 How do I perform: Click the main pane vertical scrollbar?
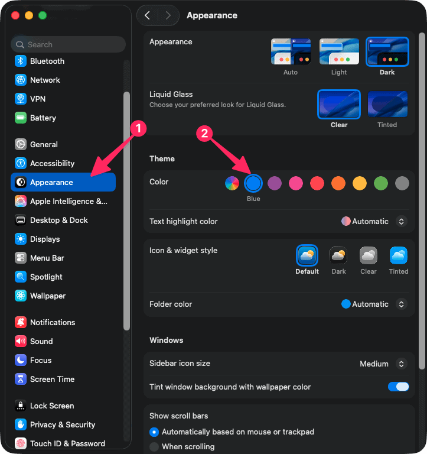tap(422, 200)
